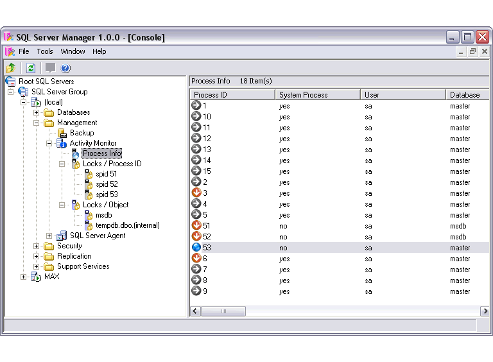Click the horizontal scrollbar thumb
The width and height of the screenshot is (493, 362).
223,311
